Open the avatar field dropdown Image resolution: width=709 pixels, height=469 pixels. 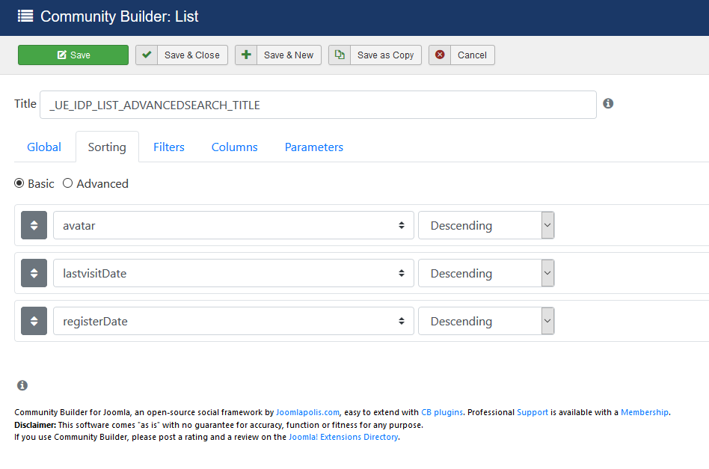coord(233,225)
